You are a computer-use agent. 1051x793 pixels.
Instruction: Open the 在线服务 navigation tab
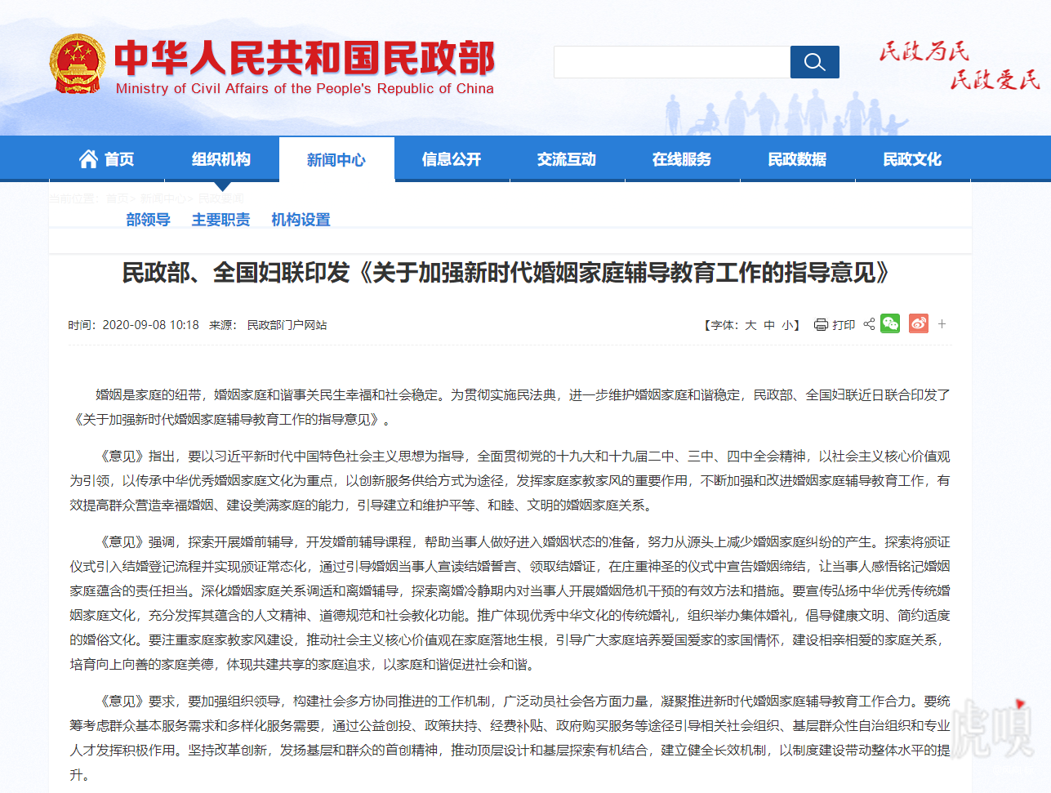click(682, 158)
